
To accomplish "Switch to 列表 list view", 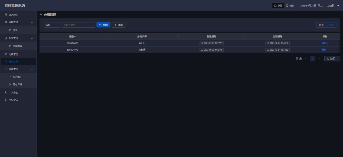I will (x=331, y=25).
